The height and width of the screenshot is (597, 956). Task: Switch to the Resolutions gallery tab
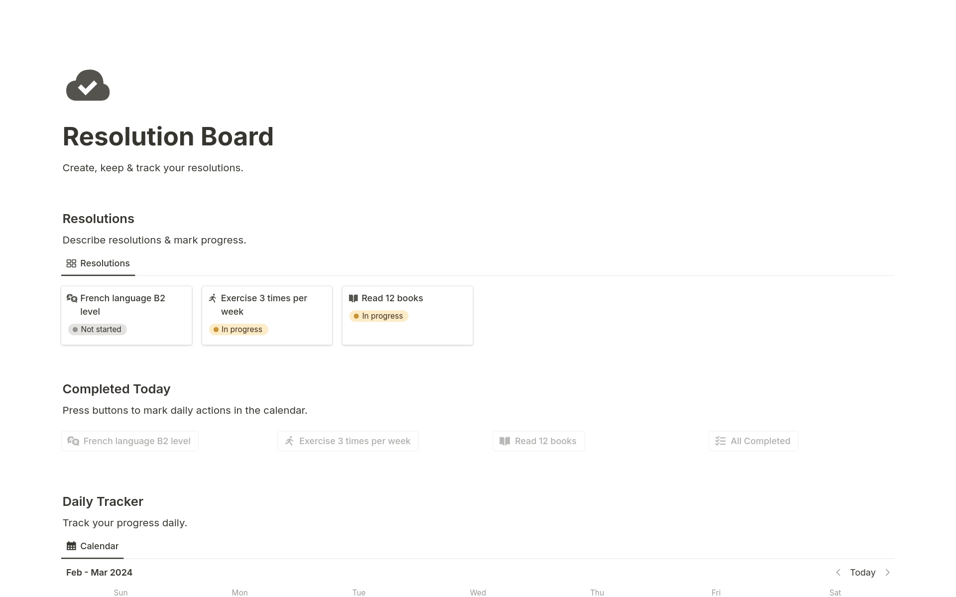pyautogui.click(x=105, y=263)
